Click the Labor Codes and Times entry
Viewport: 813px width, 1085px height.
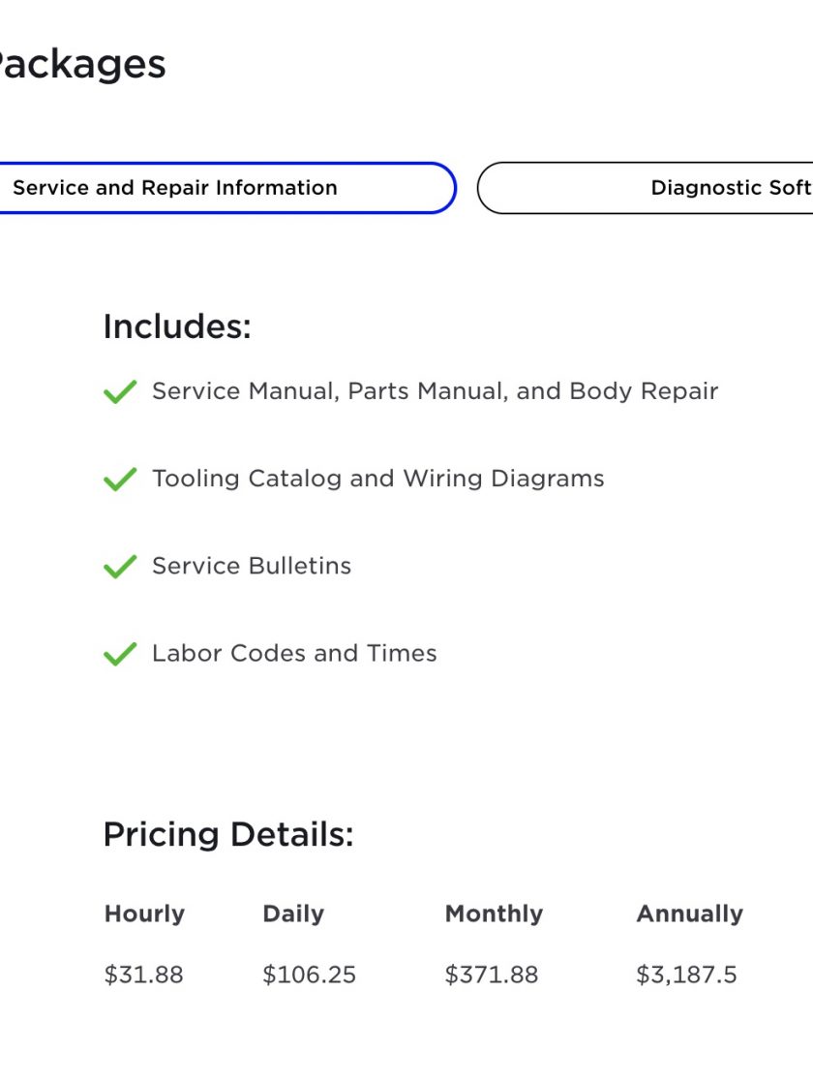point(294,653)
